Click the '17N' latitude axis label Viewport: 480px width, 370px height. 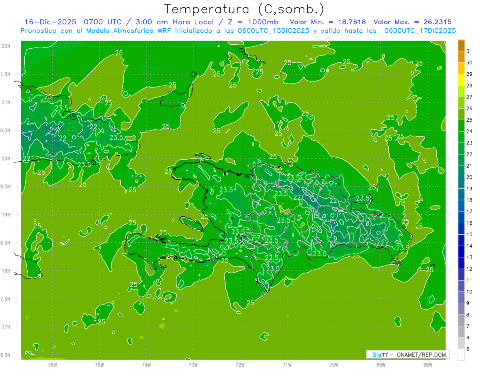(x=7, y=327)
